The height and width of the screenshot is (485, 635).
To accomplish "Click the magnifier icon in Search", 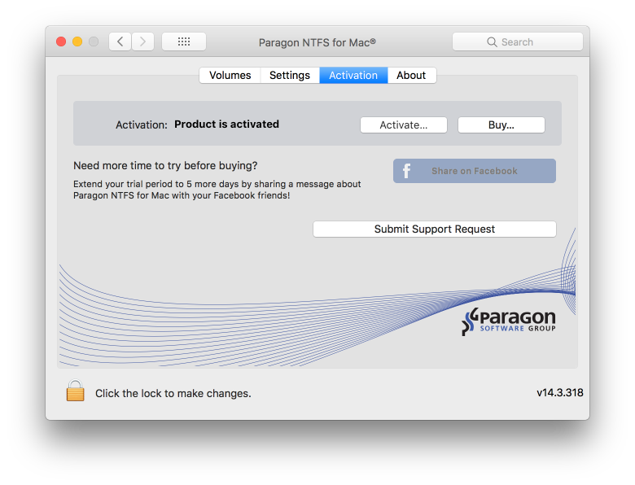I will coord(492,42).
